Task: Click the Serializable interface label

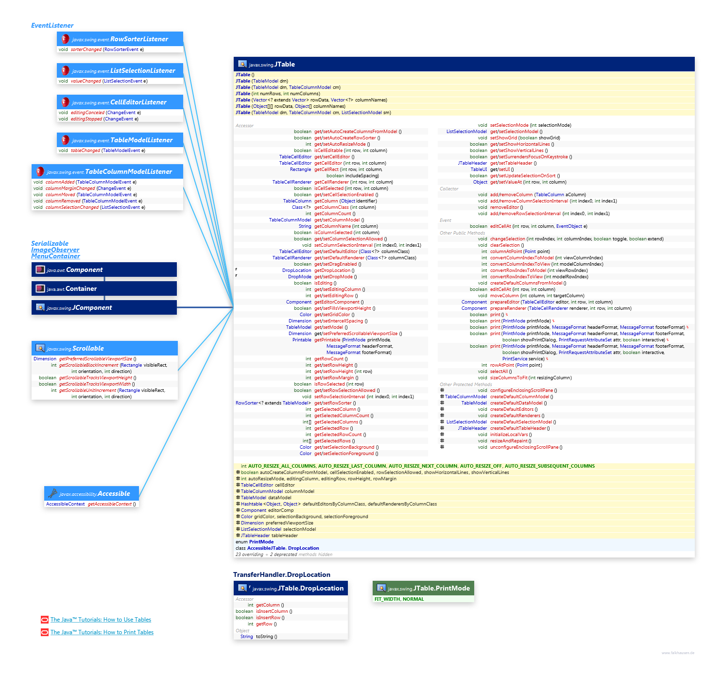Action: click(50, 243)
